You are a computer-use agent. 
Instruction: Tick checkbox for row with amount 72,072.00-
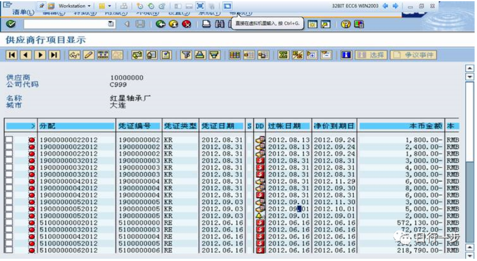[9, 229]
